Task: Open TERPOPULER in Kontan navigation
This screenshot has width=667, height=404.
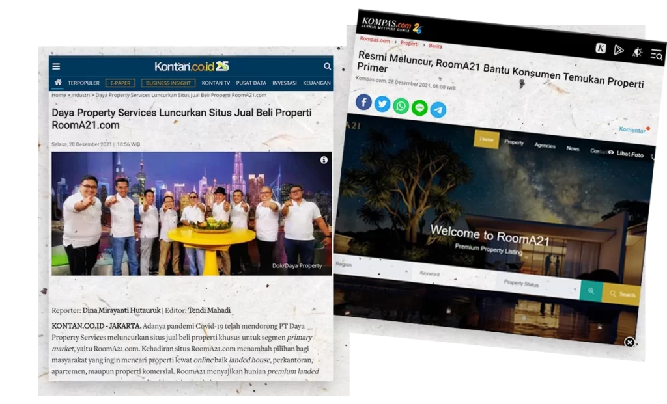Action: point(83,83)
